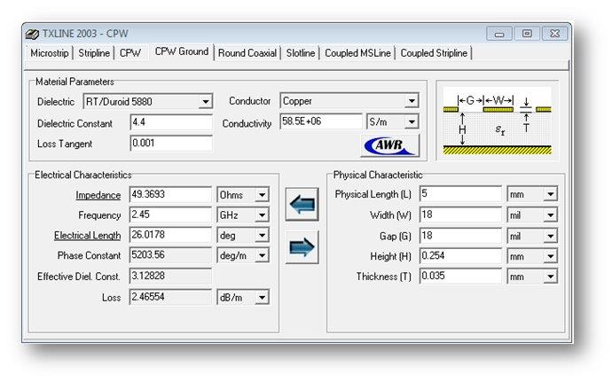Select the Coupled MSLine tab

point(357,53)
